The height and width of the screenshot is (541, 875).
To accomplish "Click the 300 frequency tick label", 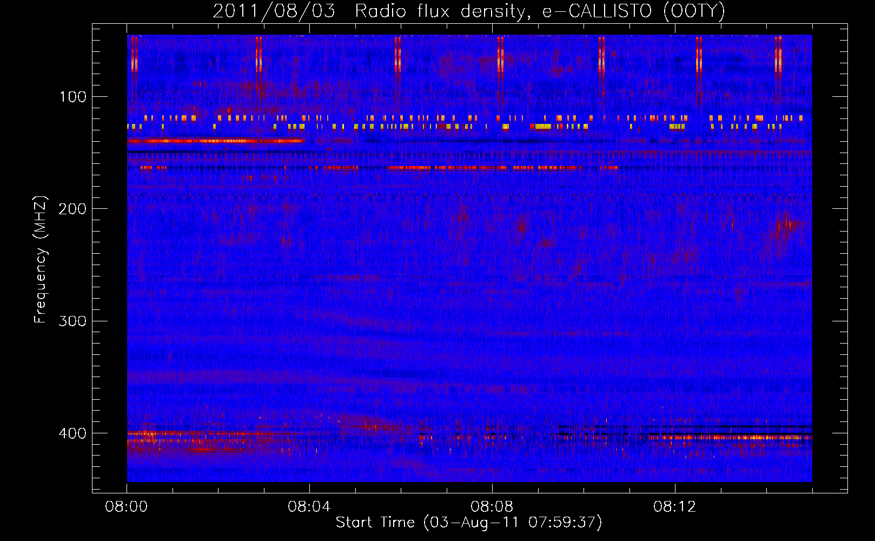I will point(72,321).
